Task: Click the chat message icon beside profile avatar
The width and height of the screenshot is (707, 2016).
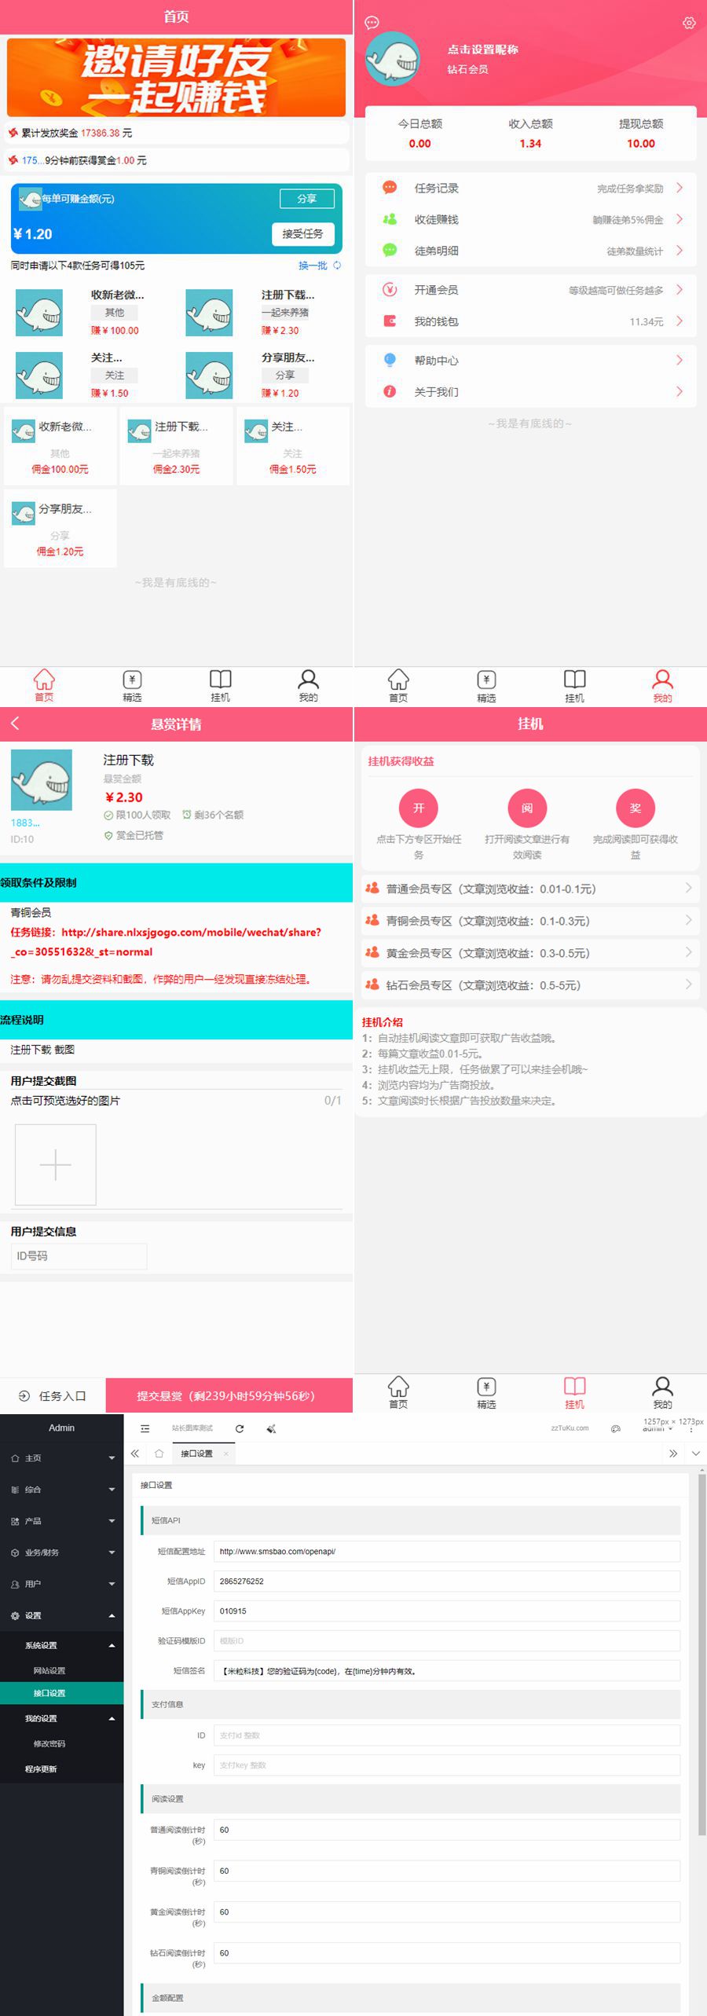Action: (x=372, y=23)
